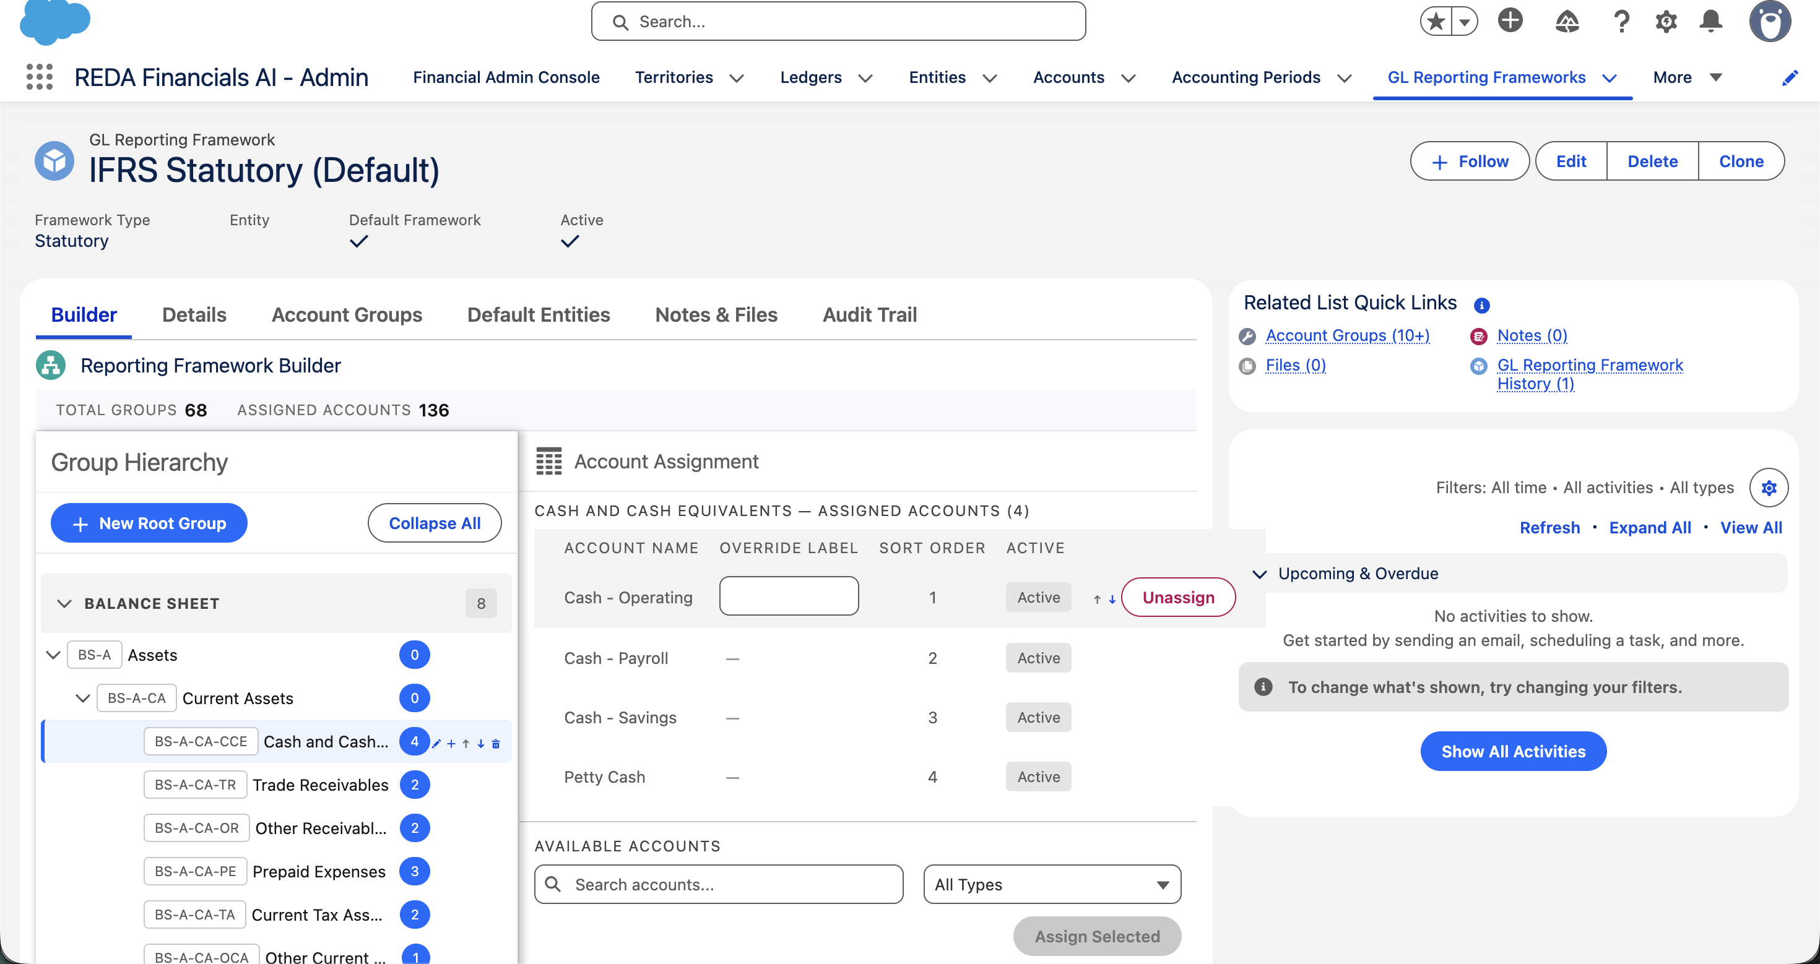Open the user profile avatar

(x=1770, y=21)
